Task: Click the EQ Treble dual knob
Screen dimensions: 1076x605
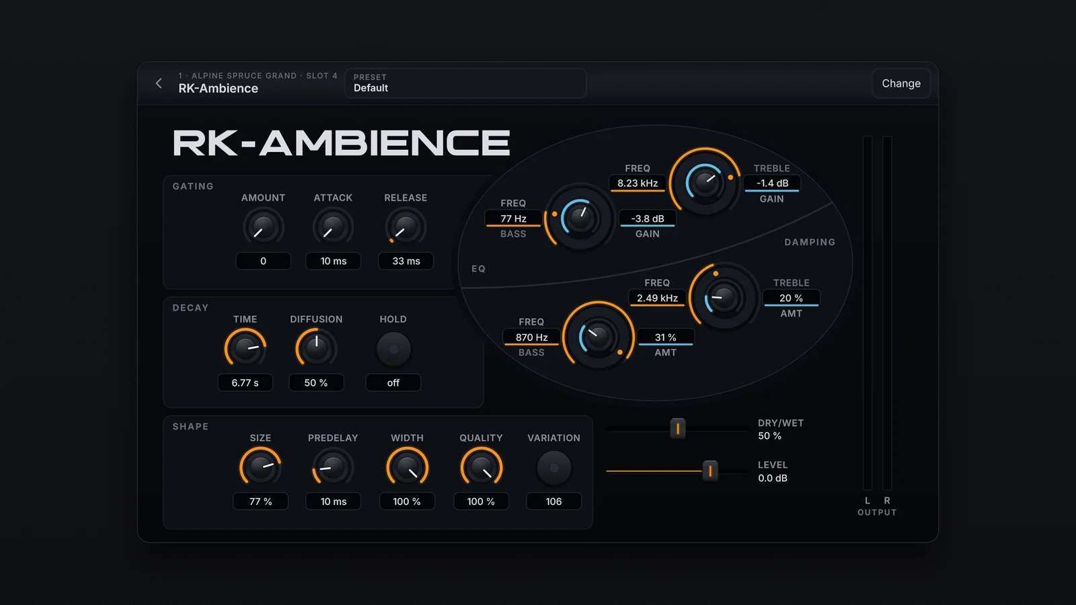Action: click(x=704, y=182)
